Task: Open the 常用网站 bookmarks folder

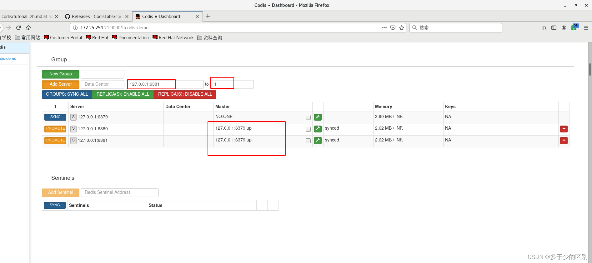Action: coord(28,38)
